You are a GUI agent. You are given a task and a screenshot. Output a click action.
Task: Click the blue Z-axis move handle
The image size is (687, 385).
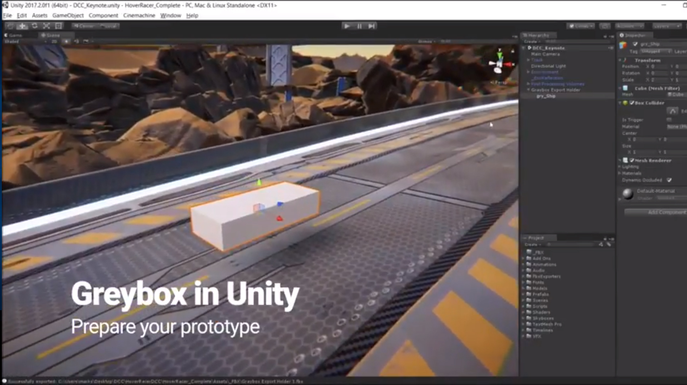tap(280, 204)
